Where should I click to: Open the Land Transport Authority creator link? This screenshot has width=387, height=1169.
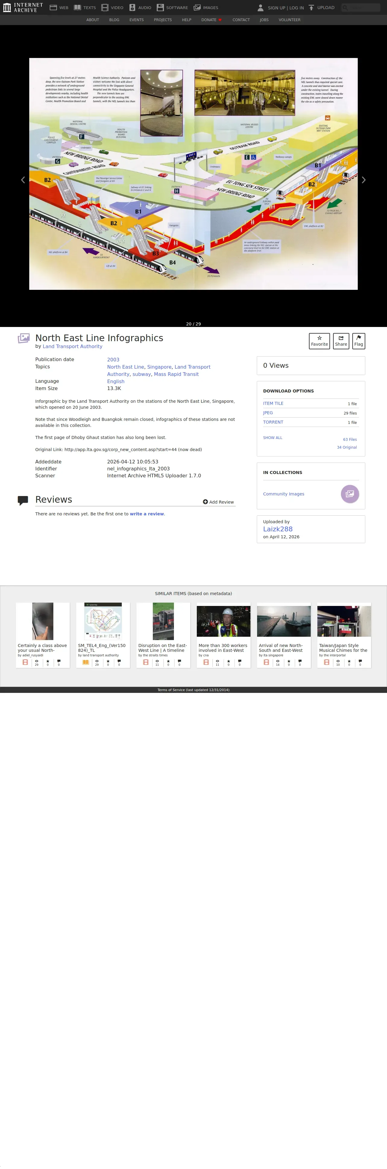click(x=73, y=346)
